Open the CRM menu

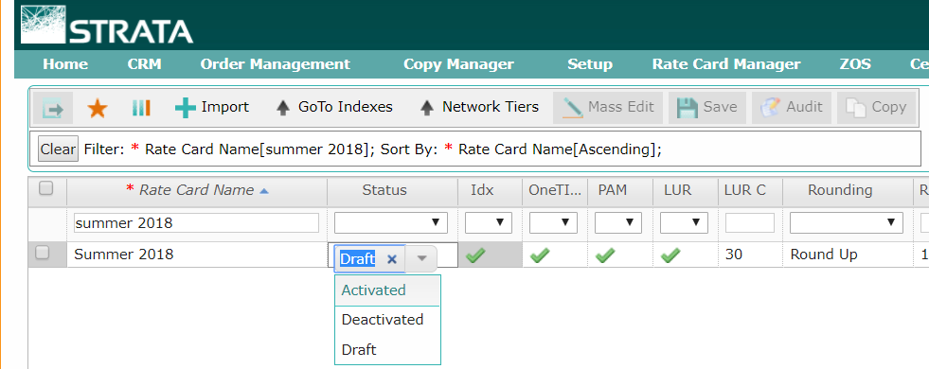(145, 64)
